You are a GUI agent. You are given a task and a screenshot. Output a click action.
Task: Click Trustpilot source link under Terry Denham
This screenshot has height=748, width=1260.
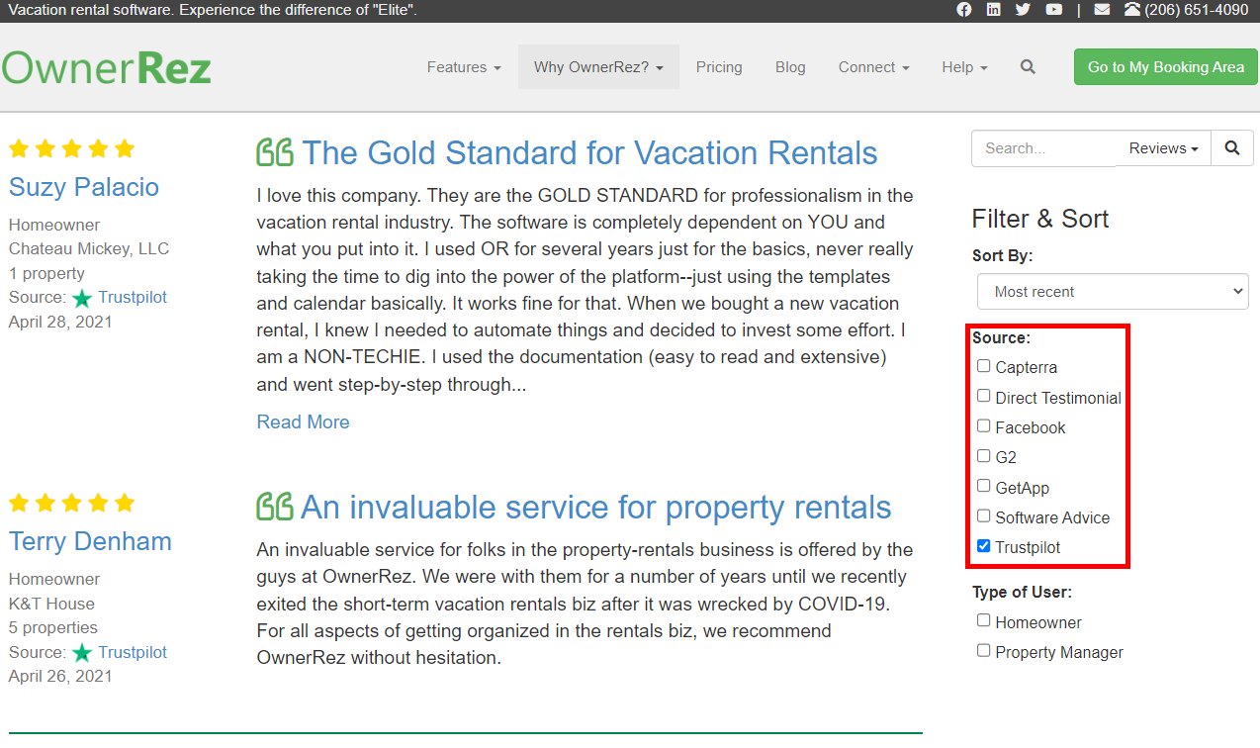[x=133, y=653]
